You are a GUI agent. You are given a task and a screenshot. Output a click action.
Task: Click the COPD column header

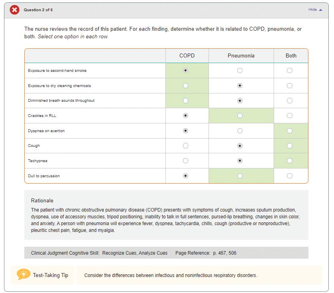click(187, 55)
